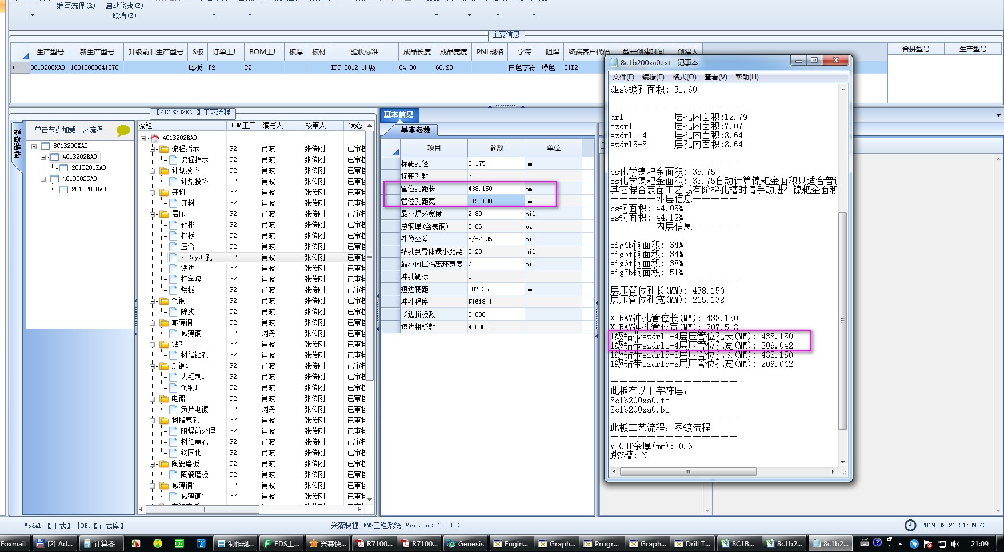The image size is (1004, 552).
Task: Click the window icon beside 4C1B202SA0 node
Action: tap(55, 178)
